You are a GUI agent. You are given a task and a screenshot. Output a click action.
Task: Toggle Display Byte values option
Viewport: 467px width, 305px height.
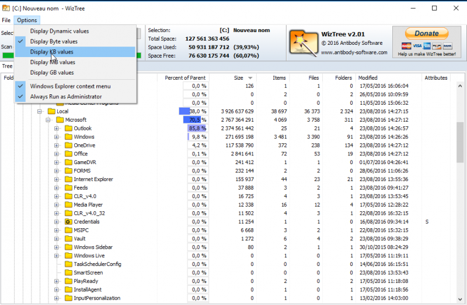click(x=54, y=41)
